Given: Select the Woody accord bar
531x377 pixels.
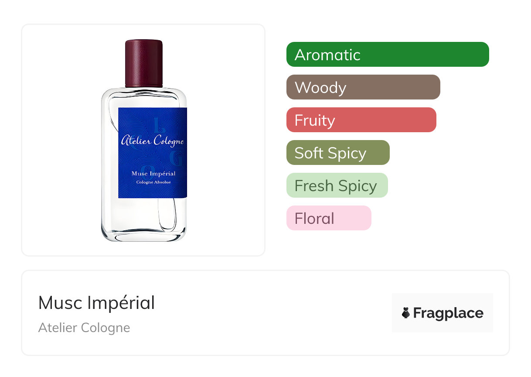Looking at the screenshot, I should (363, 87).
